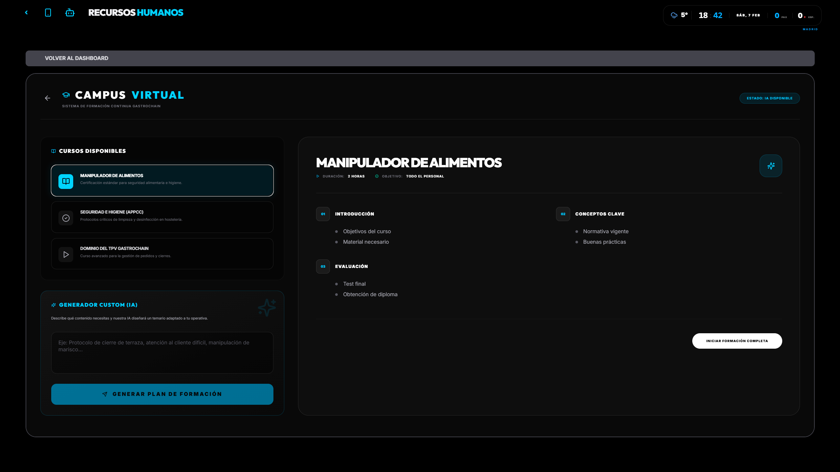This screenshot has width=840, height=472.
Task: Click Volver al Dashboard
Action: (x=76, y=58)
